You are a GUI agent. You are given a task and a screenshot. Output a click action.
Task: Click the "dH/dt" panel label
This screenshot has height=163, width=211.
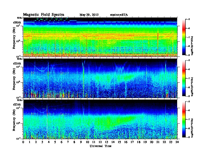(17, 22)
